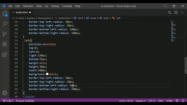The image size is (187, 105).
Task: Open the Search view icon
Action: click(5, 24)
